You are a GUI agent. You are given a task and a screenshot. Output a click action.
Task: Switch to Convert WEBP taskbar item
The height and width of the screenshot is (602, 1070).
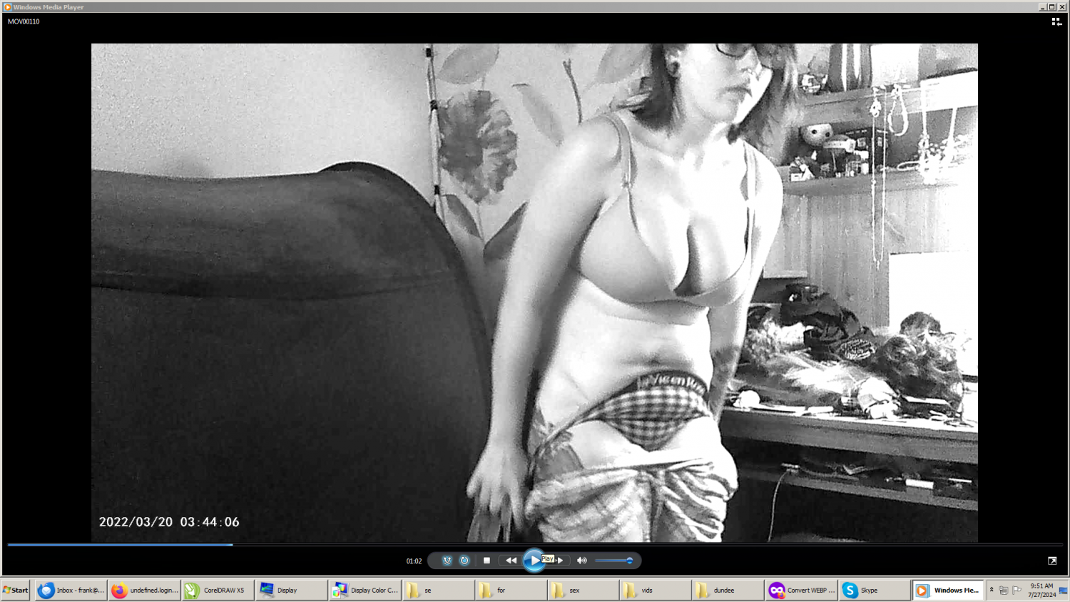(801, 590)
